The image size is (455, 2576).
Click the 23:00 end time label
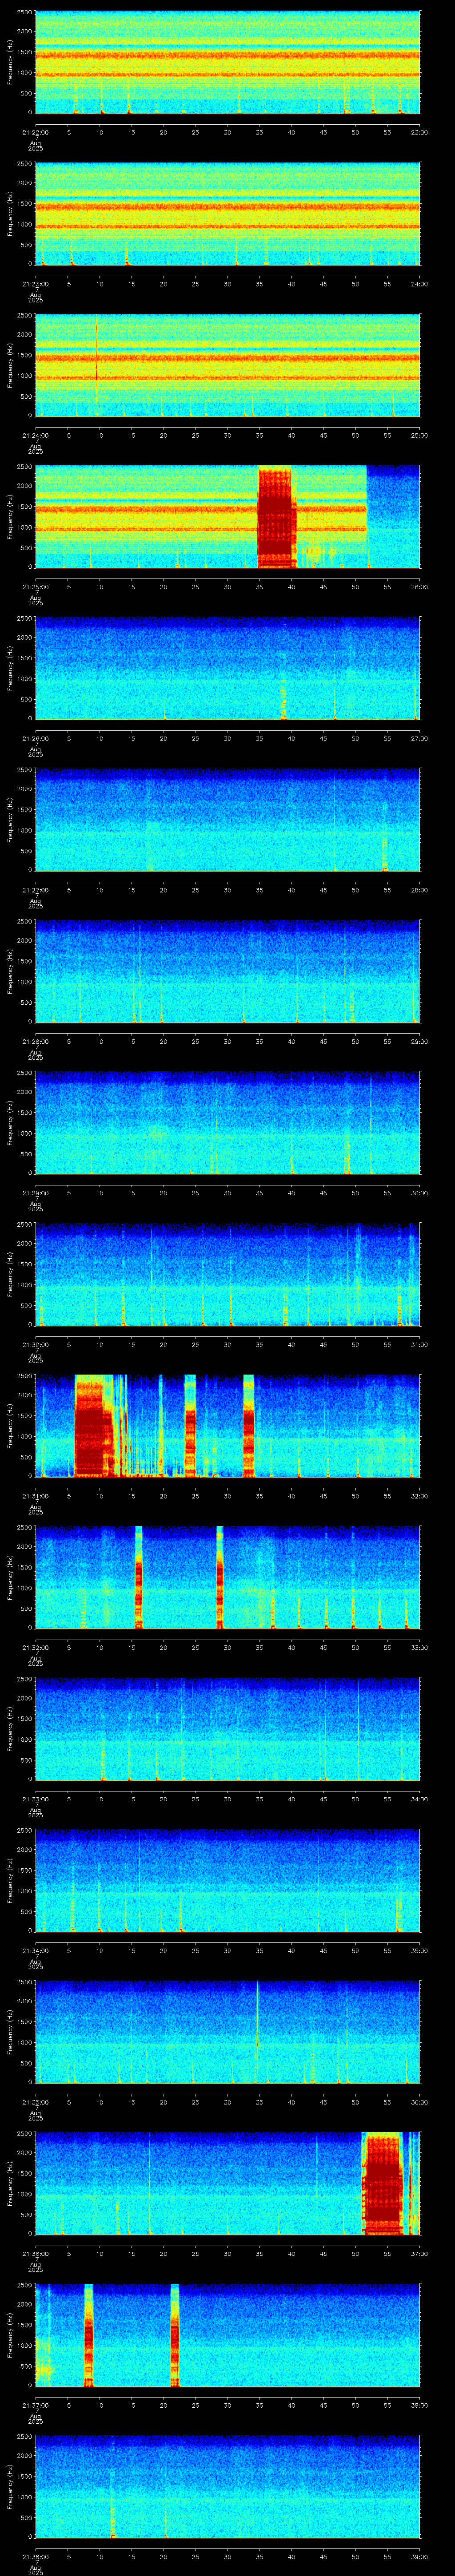pos(420,132)
